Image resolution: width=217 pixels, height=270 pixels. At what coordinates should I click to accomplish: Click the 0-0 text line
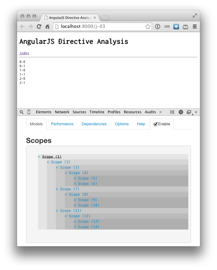[22, 62]
